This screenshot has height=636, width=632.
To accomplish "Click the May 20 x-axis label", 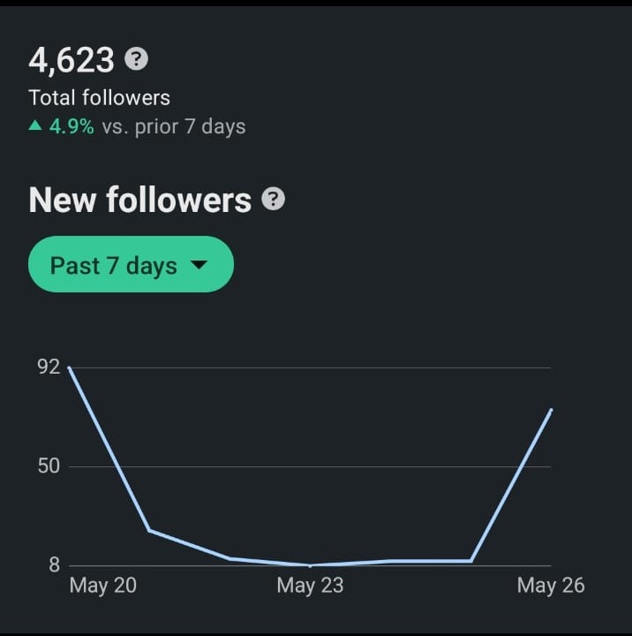I will tap(102, 586).
